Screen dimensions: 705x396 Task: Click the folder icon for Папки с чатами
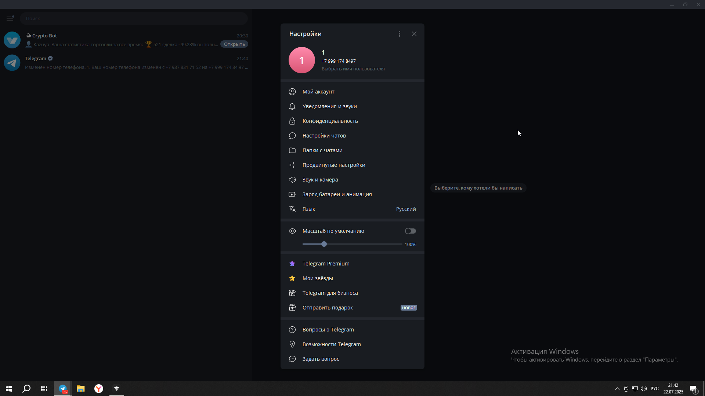(x=292, y=150)
